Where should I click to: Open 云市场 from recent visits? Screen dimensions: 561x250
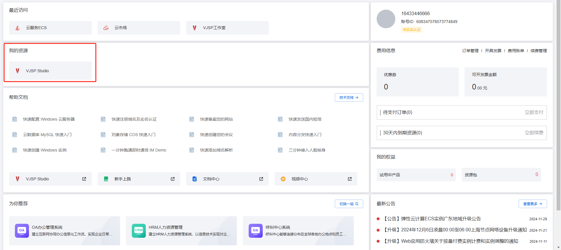click(139, 28)
